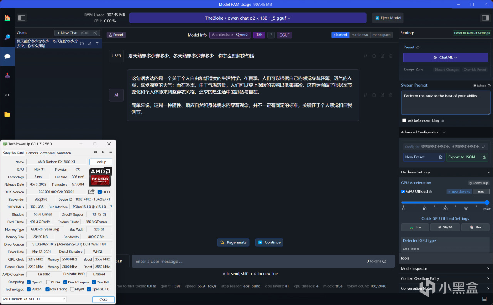The image size is (493, 305).
Task: Switch to the Graphics Card tab in GPU-Z
Action: coord(13,153)
